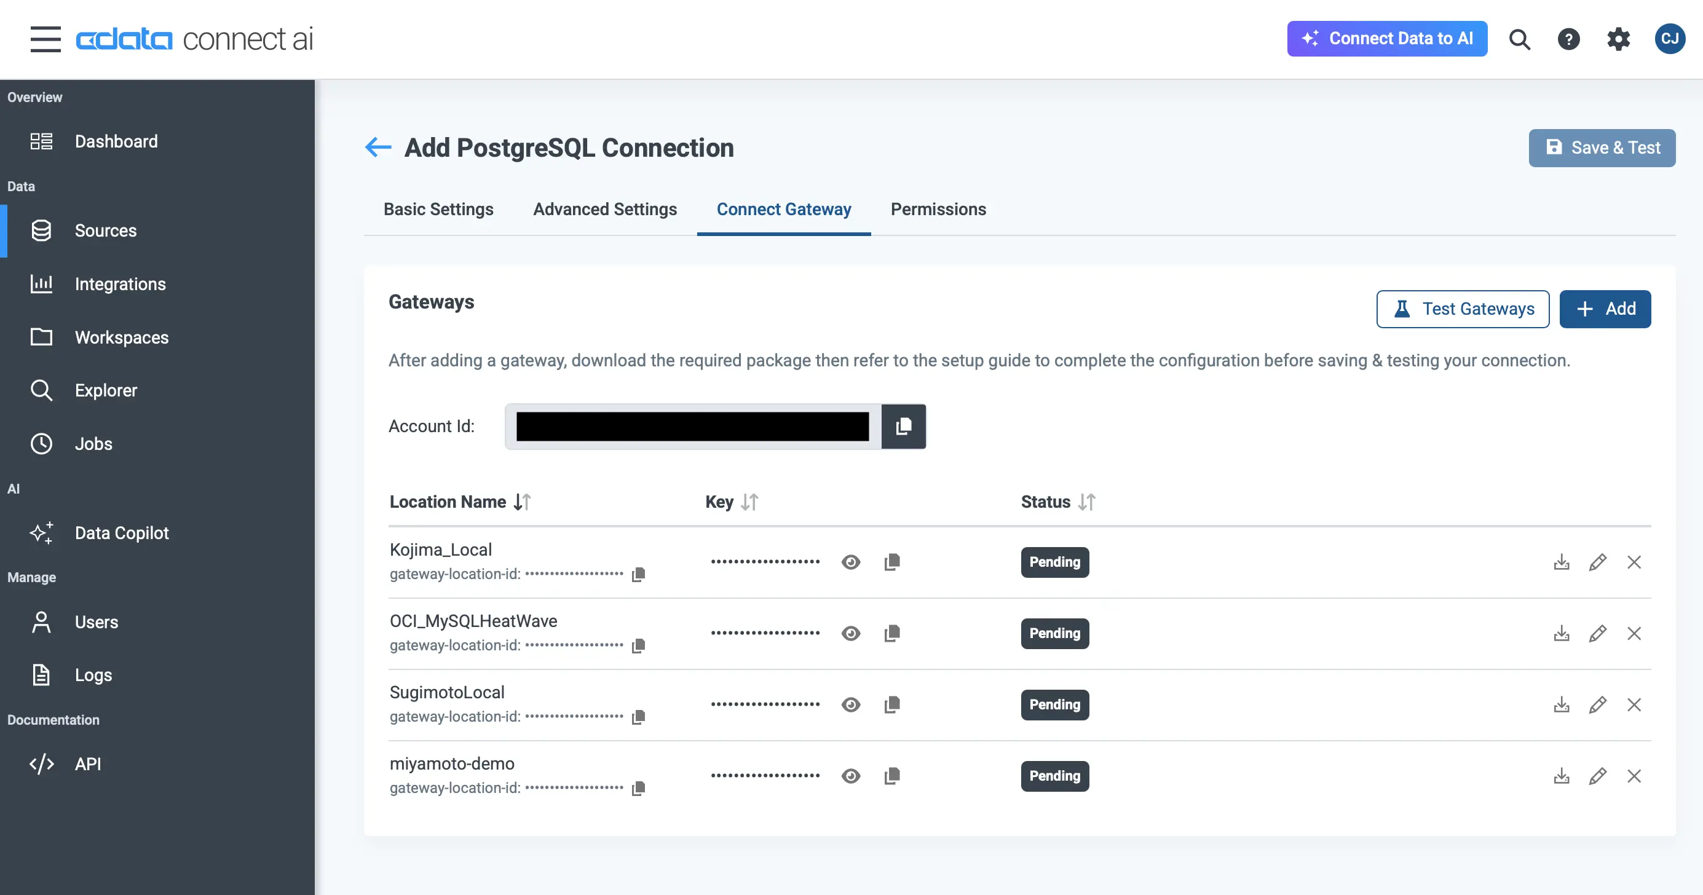This screenshot has width=1703, height=895.
Task: Open settings gear in top bar
Action: (x=1618, y=39)
